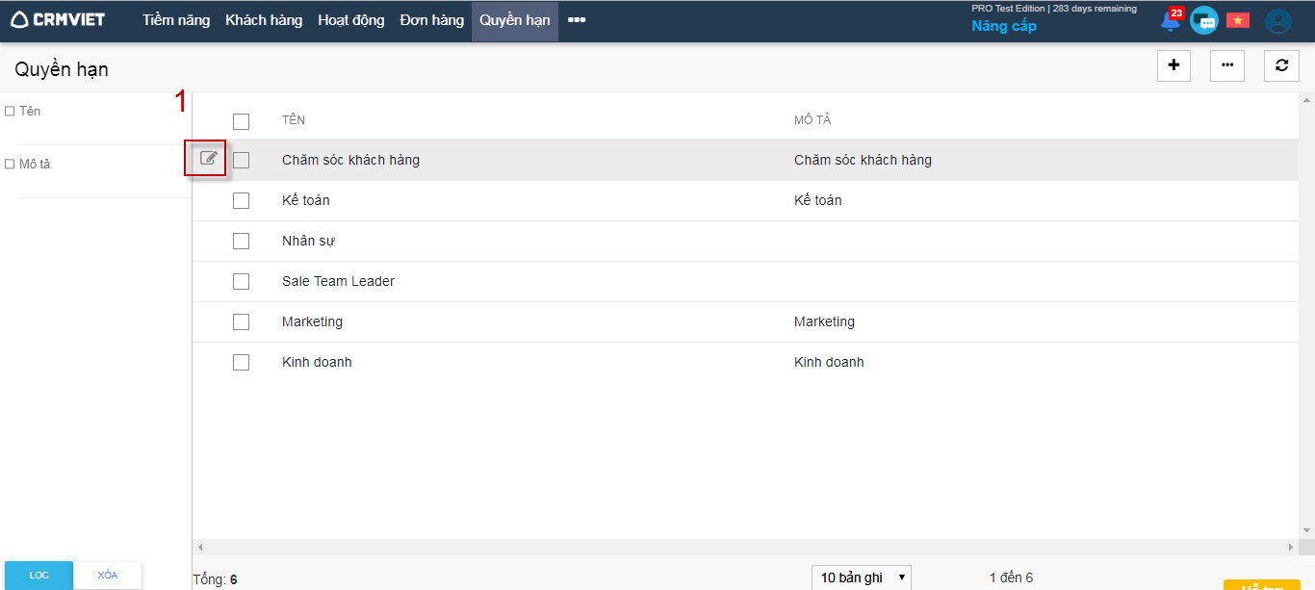This screenshot has width=1315, height=590.
Task: Open the notifications bell icon
Action: click(1171, 20)
